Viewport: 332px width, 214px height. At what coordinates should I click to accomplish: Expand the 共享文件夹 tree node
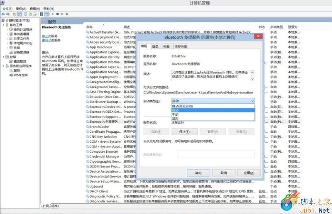[x=7, y=39]
